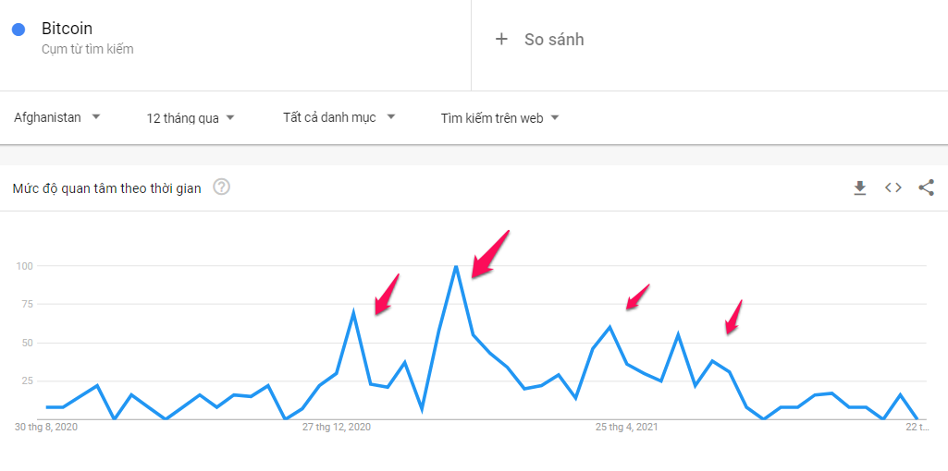948x471 pixels.
Task: Edit the Bitcoin search term
Action: pos(67,29)
